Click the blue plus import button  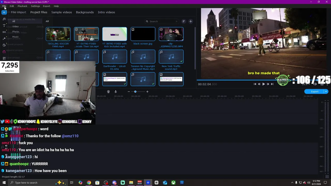click(x=4, y=12)
